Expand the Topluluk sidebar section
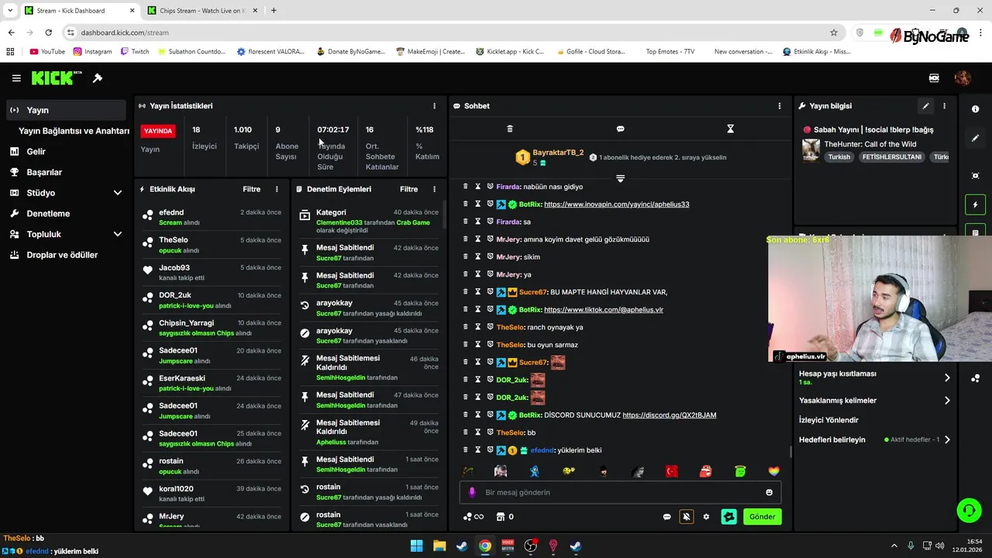Screen dimensions: 992x558 click(x=118, y=234)
